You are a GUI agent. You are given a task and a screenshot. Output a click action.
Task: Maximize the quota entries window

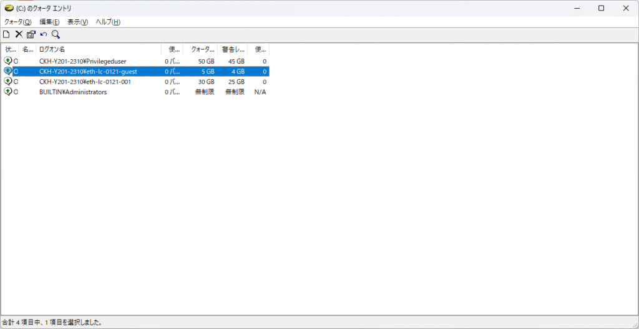pos(601,8)
